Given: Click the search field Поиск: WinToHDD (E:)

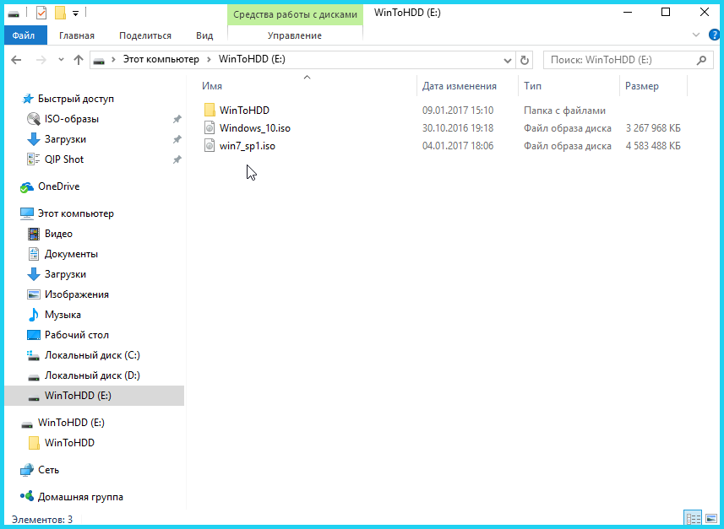Looking at the screenshot, I should click(x=618, y=60).
